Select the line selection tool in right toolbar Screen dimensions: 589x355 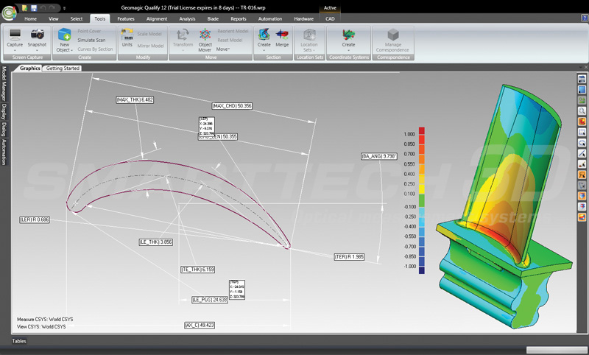coord(582,153)
